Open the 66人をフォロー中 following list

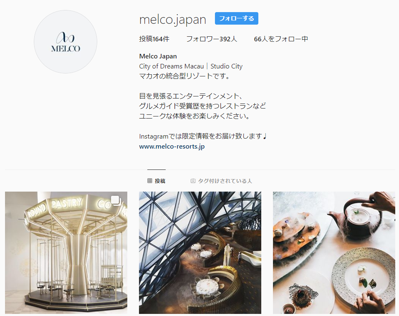coord(281,39)
